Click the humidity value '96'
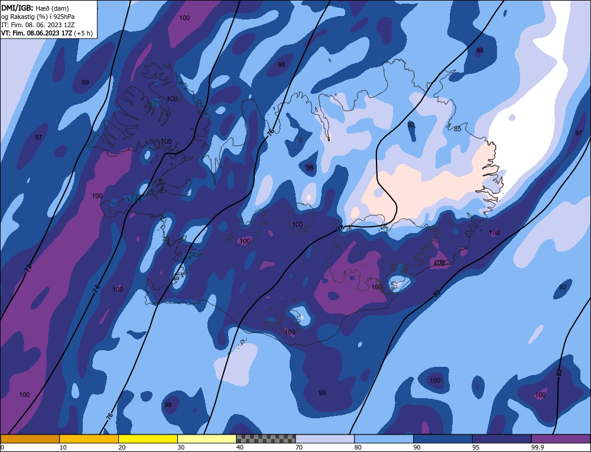This screenshot has width=591, height=452. 480,50
